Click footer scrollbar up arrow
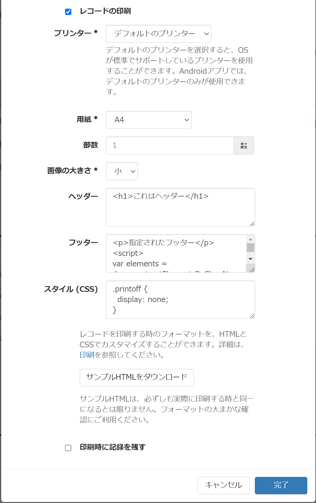The height and width of the screenshot is (503, 316). tap(250, 239)
